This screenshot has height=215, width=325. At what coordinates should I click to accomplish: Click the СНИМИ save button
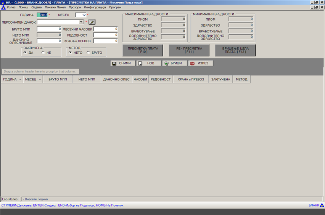(x=122, y=63)
